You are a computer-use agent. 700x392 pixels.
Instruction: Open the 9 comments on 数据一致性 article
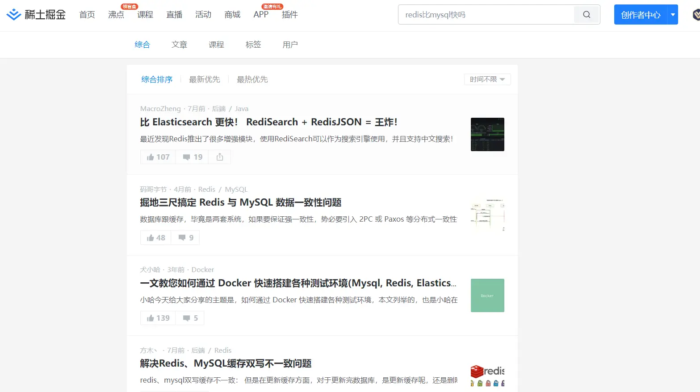click(x=185, y=238)
